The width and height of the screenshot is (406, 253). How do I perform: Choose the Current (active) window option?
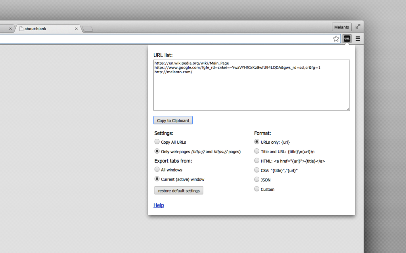pyautogui.click(x=157, y=179)
